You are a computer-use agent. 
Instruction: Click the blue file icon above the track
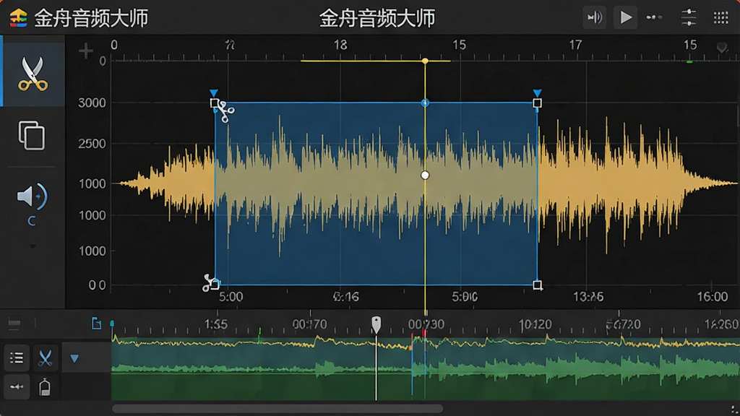[96, 323]
